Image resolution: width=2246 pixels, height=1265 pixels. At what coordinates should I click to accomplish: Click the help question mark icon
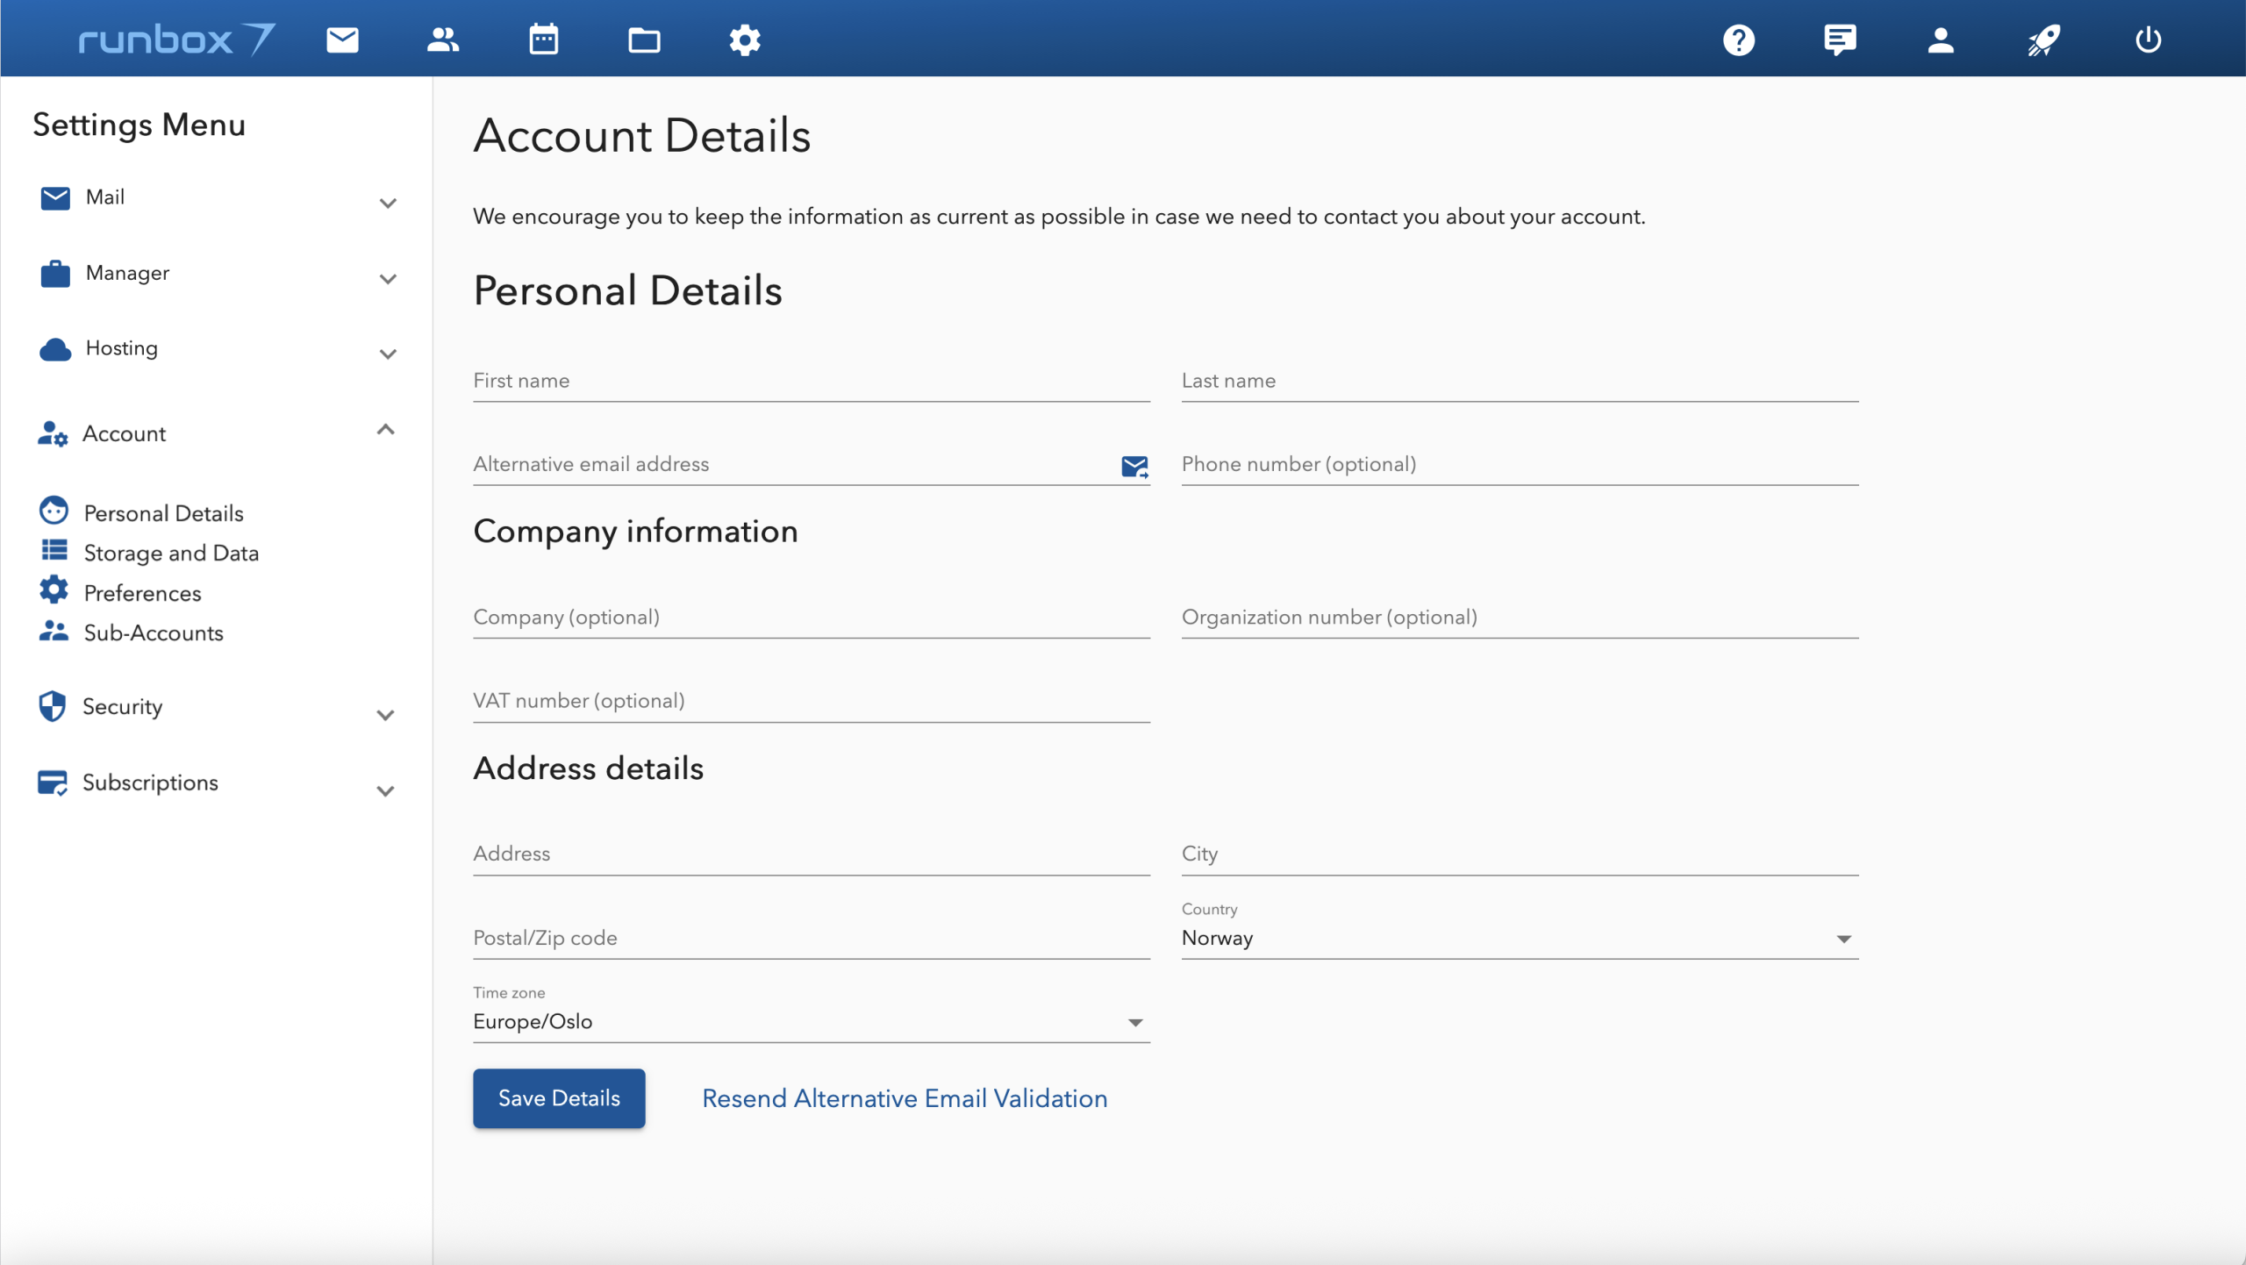pos(1738,39)
